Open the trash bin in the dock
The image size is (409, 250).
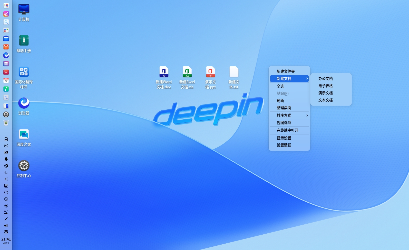tap(6, 123)
